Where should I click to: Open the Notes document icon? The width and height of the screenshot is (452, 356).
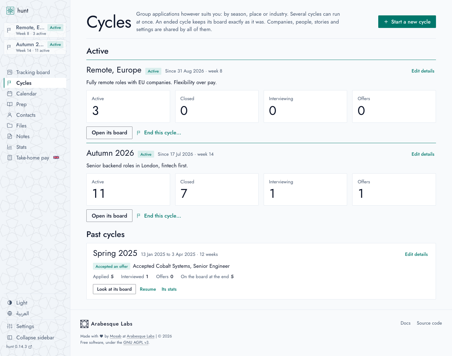(10, 136)
